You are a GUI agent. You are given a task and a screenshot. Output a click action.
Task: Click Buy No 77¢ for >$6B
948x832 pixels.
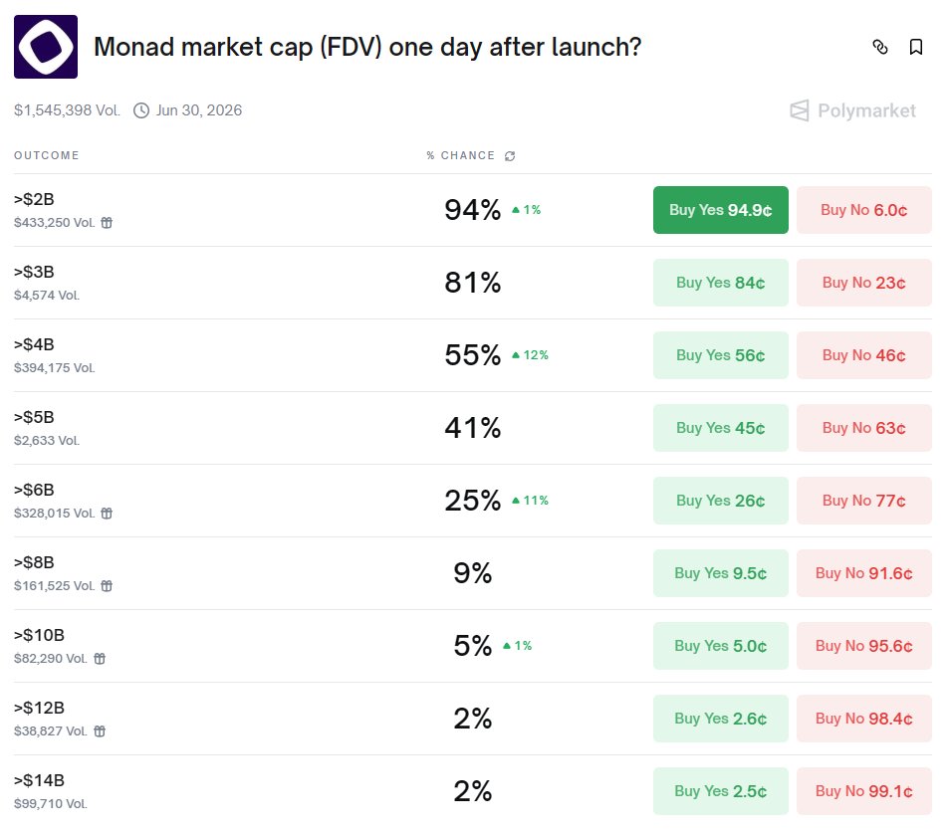click(863, 501)
